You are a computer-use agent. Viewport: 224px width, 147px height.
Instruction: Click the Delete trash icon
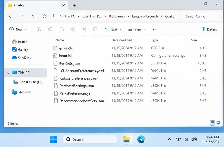(95, 29)
